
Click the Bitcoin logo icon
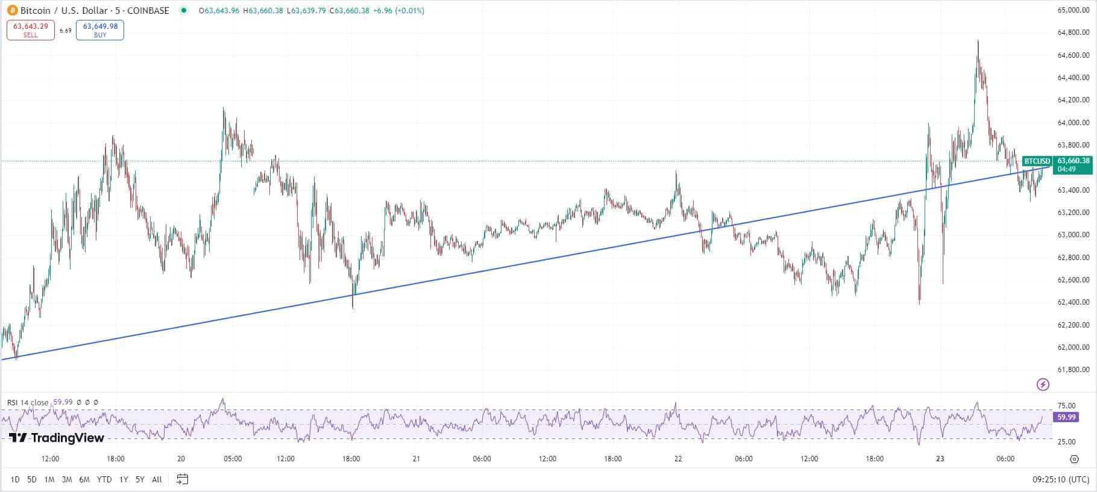[x=12, y=11]
